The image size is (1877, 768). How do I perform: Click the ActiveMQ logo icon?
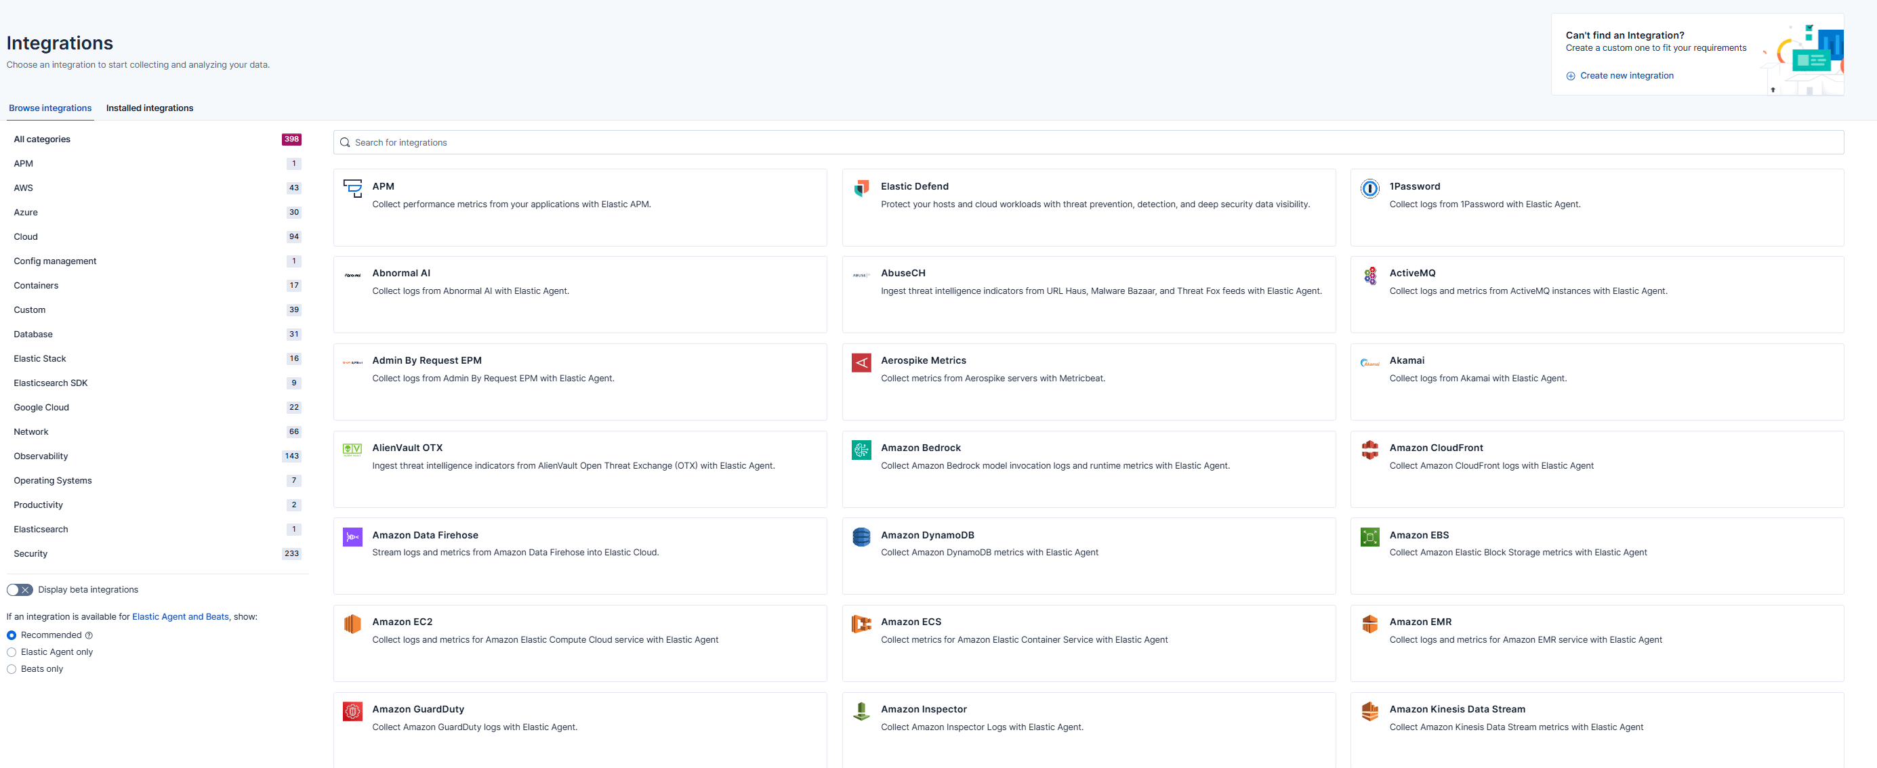(x=1369, y=276)
